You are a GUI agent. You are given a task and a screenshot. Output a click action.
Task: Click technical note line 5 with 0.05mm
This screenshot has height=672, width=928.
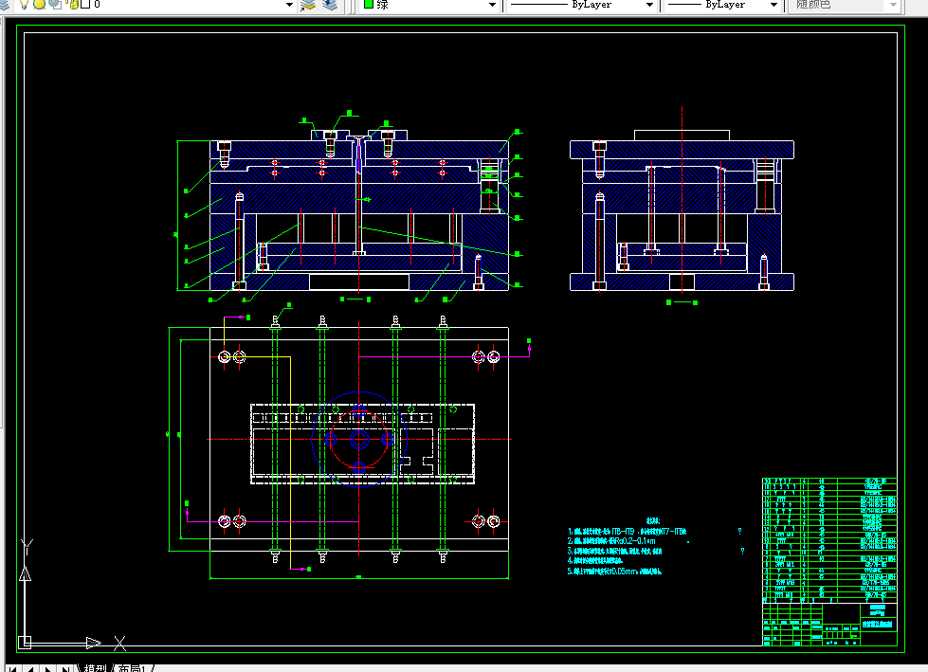point(614,572)
